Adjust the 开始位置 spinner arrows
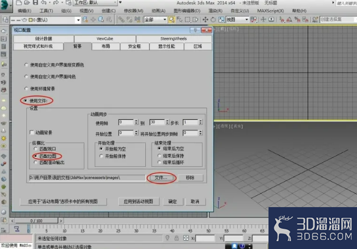357x249 pixels. (x=136, y=133)
